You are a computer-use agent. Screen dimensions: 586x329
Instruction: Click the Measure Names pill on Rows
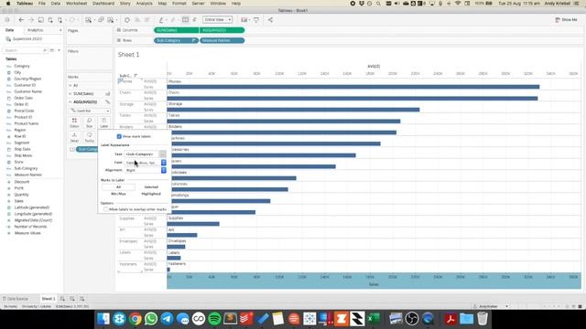tap(222, 40)
